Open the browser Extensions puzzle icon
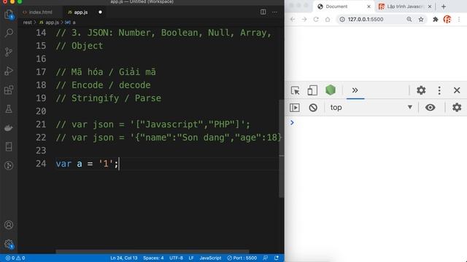This screenshot has width=467, height=262. (436, 20)
